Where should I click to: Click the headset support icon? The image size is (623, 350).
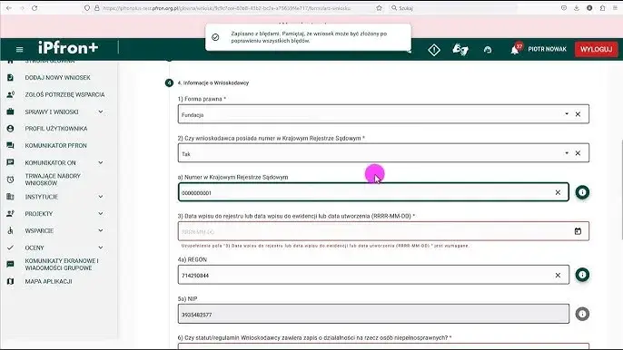488,50
